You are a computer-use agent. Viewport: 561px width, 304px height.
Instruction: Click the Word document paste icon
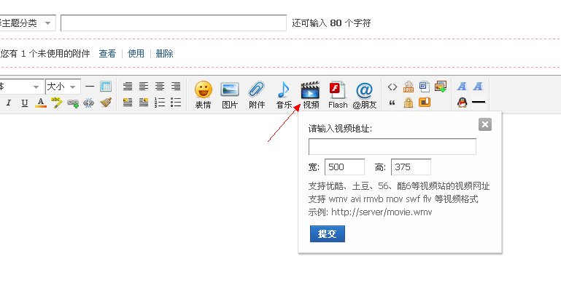[425, 87]
